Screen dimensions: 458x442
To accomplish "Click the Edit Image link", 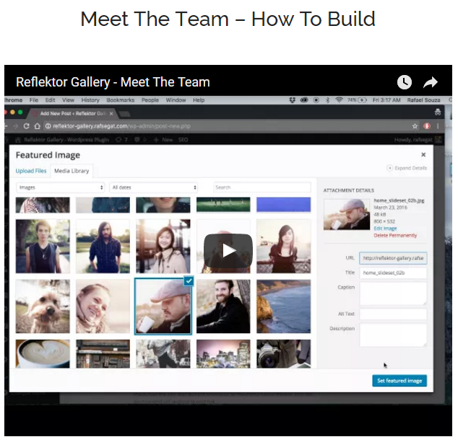I will pyautogui.click(x=385, y=229).
